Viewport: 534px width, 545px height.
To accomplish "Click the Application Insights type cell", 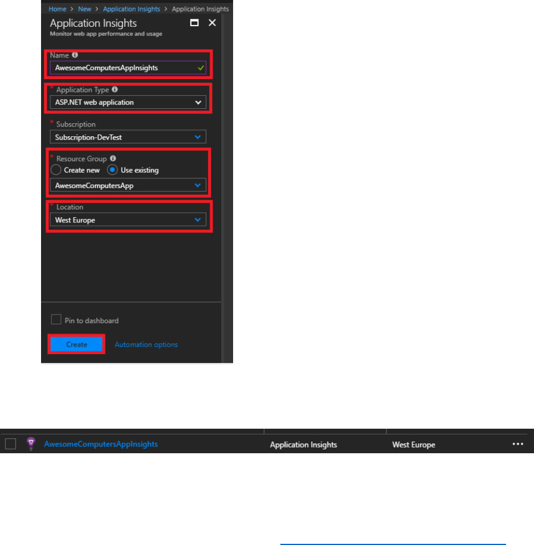I will (x=303, y=445).
